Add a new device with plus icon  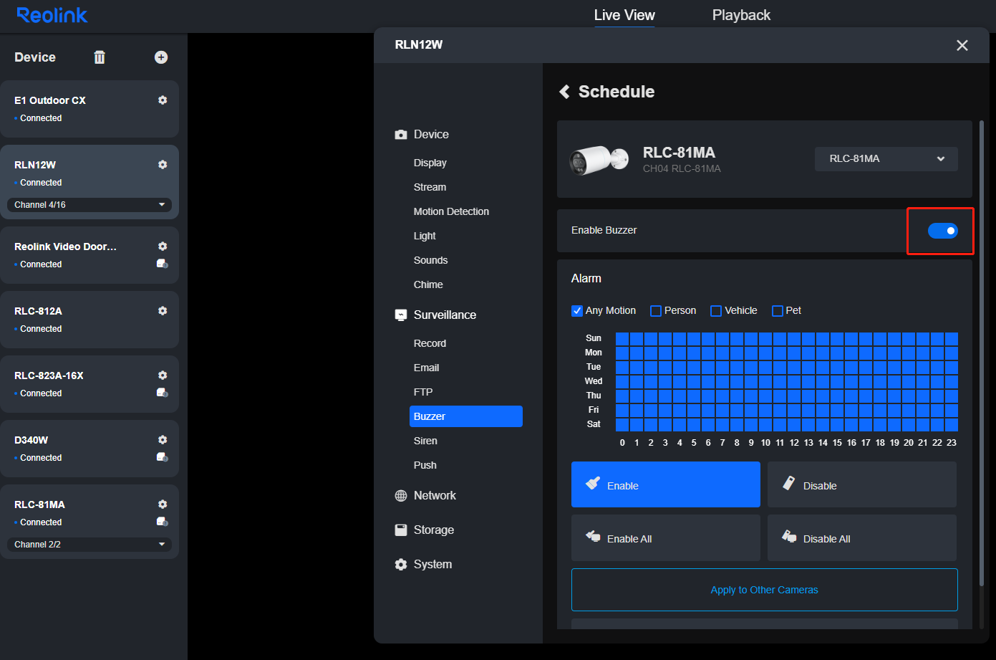(161, 57)
